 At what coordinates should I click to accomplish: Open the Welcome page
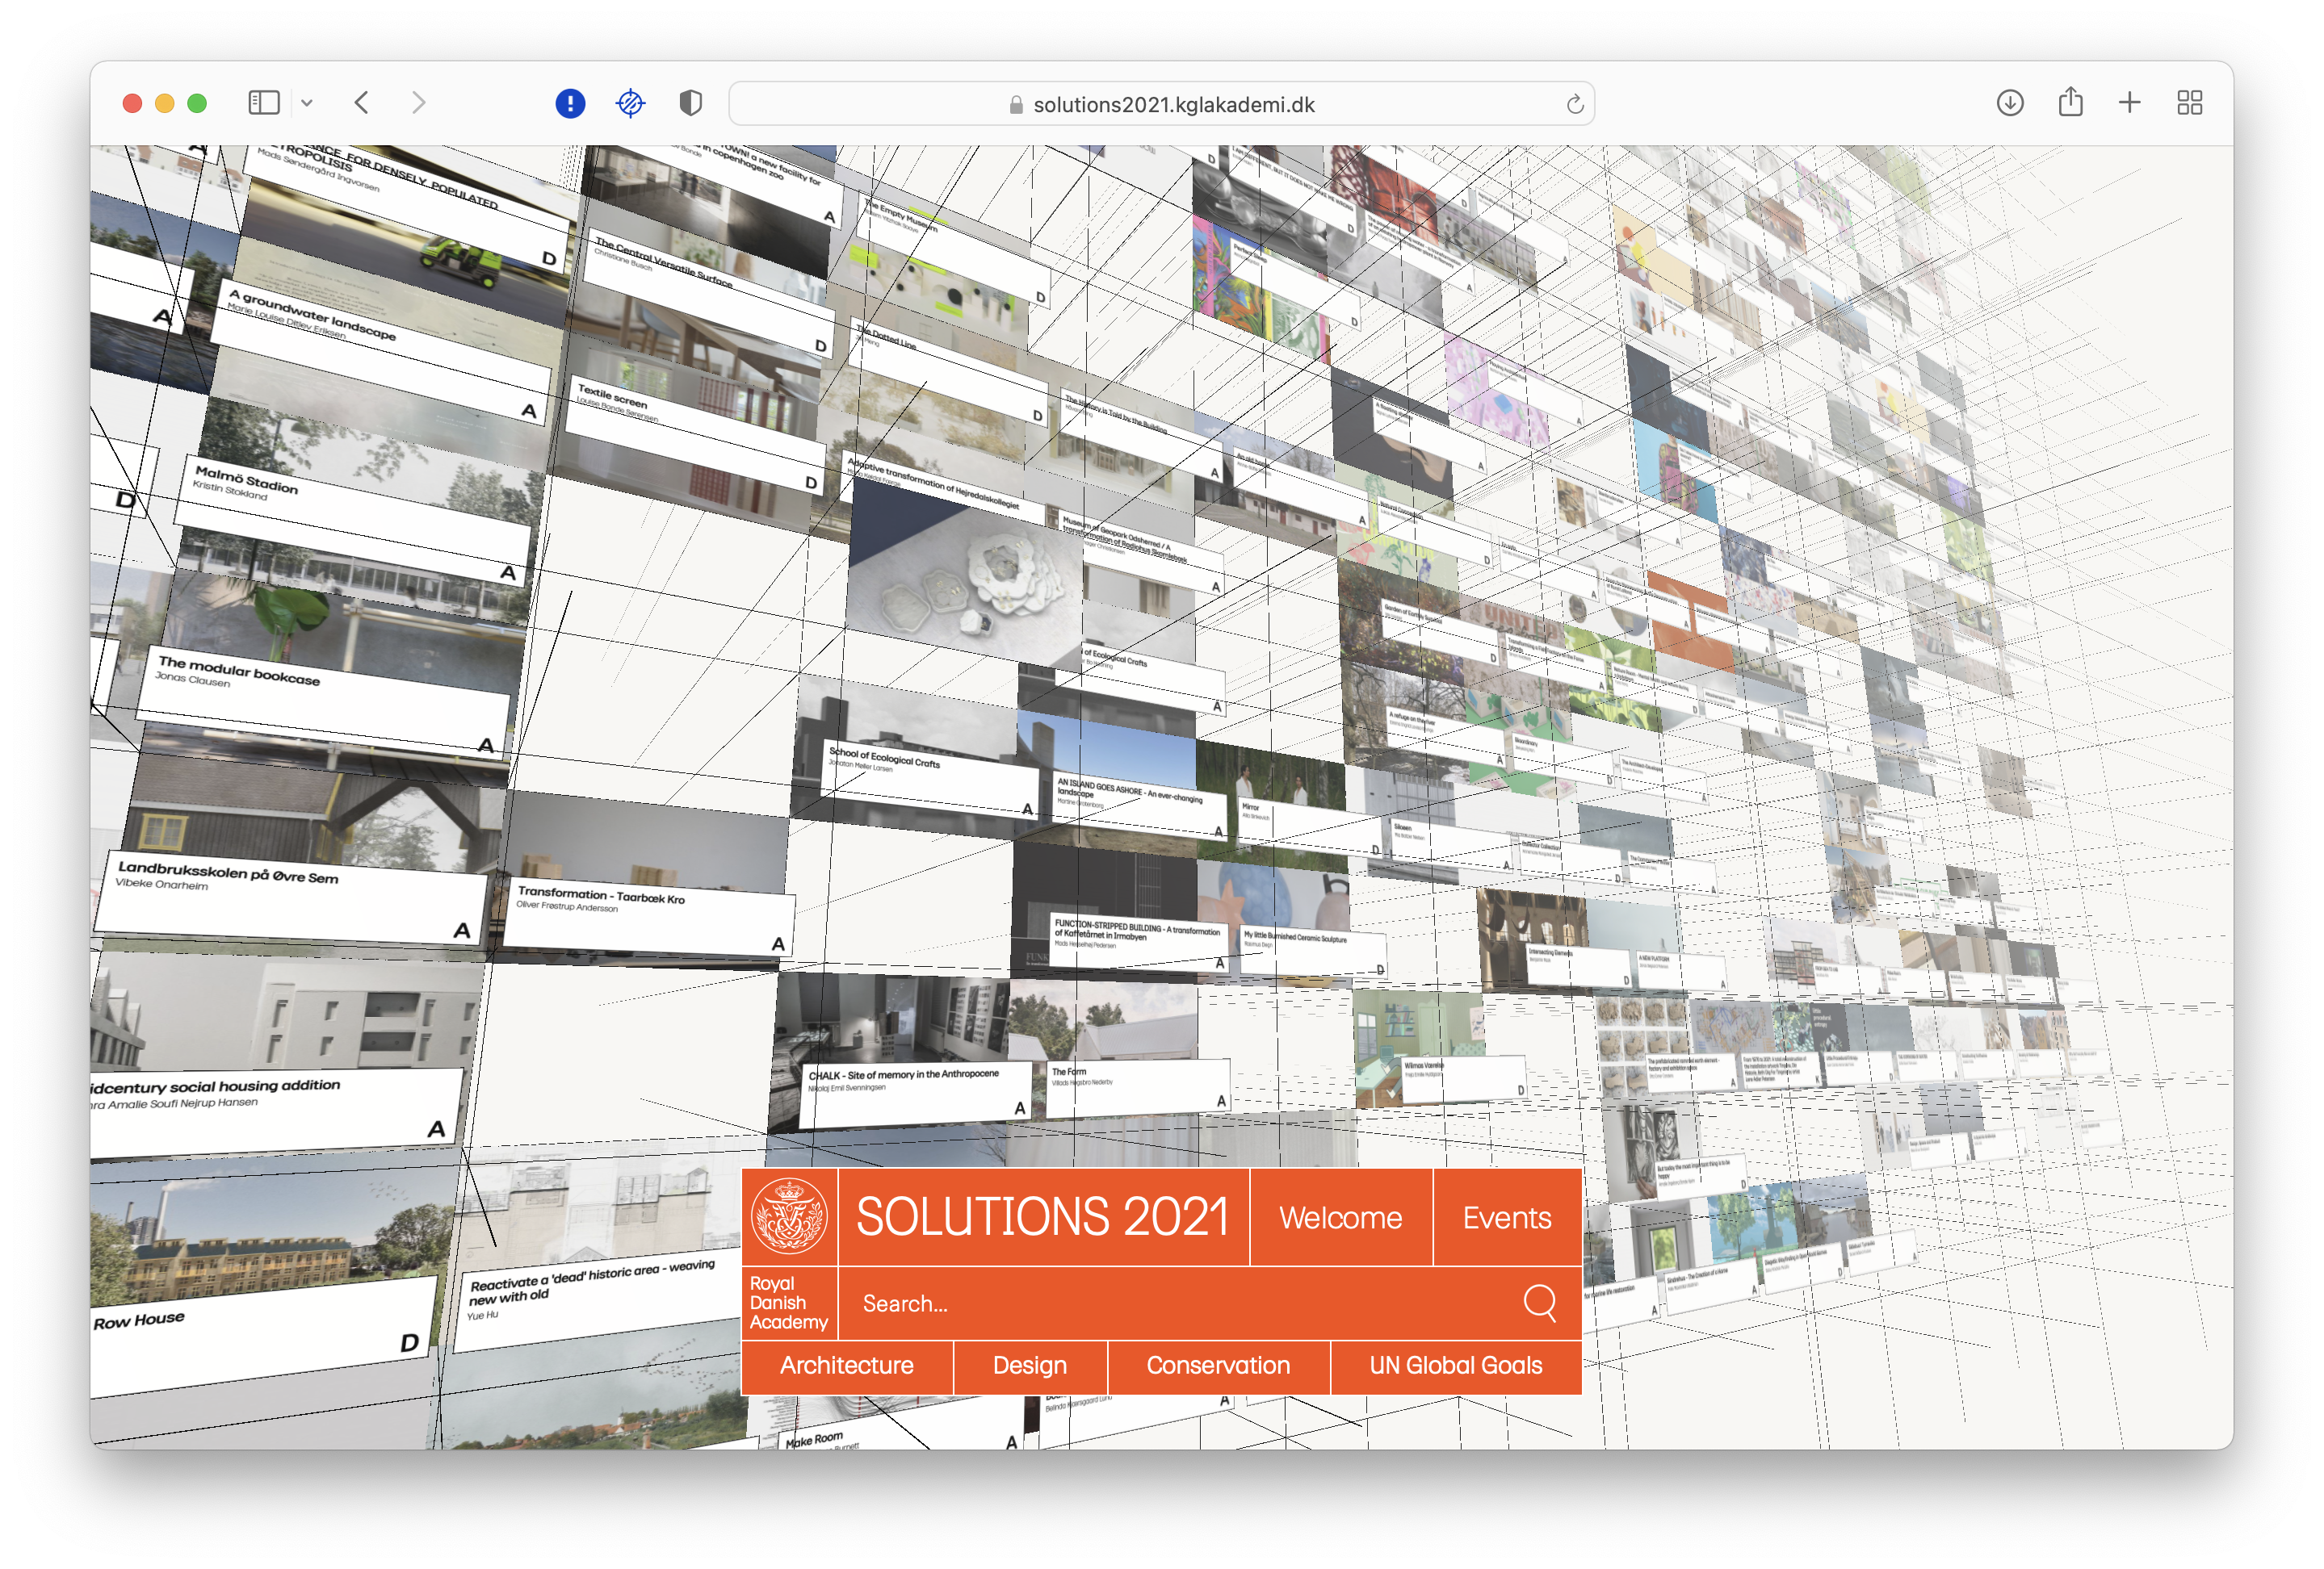tap(1340, 1218)
